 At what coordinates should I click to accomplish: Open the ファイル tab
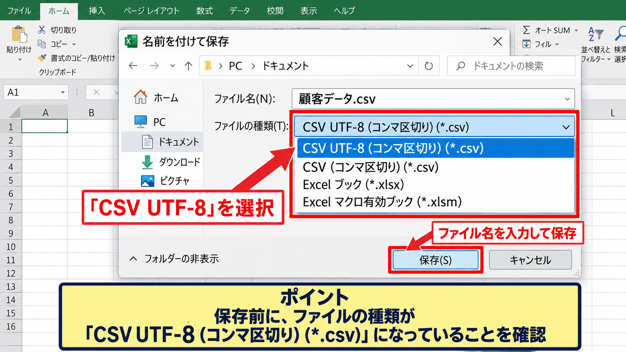[19, 10]
